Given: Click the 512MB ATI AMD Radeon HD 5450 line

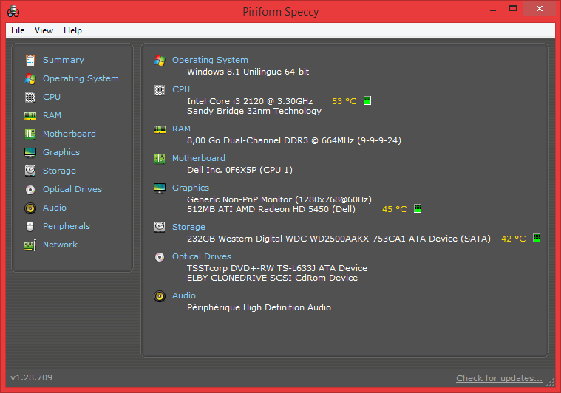Looking at the screenshot, I should (x=271, y=209).
